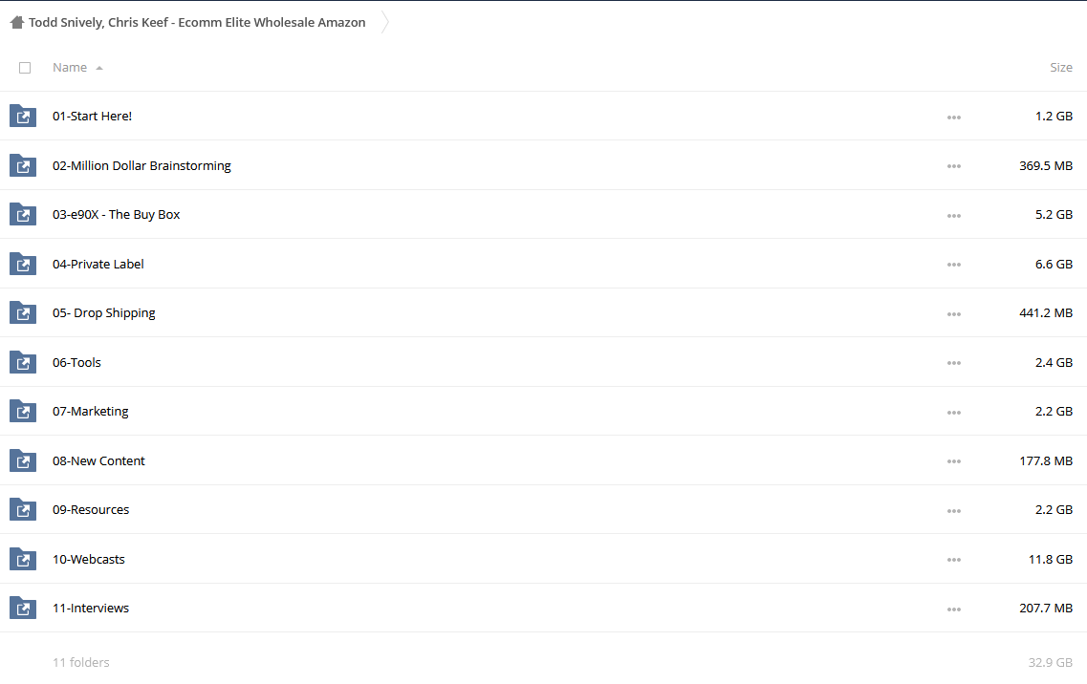Click the 6.6 GB size value

pyautogui.click(x=1054, y=264)
